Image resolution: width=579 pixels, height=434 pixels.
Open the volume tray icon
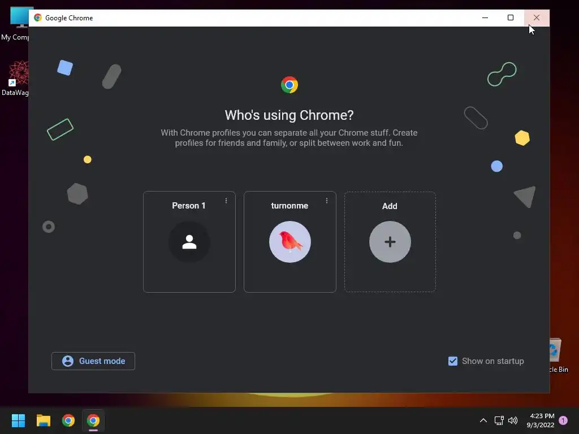click(x=513, y=420)
